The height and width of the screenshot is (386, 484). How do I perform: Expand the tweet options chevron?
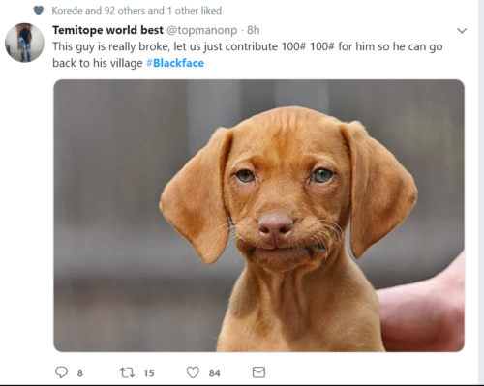462,31
